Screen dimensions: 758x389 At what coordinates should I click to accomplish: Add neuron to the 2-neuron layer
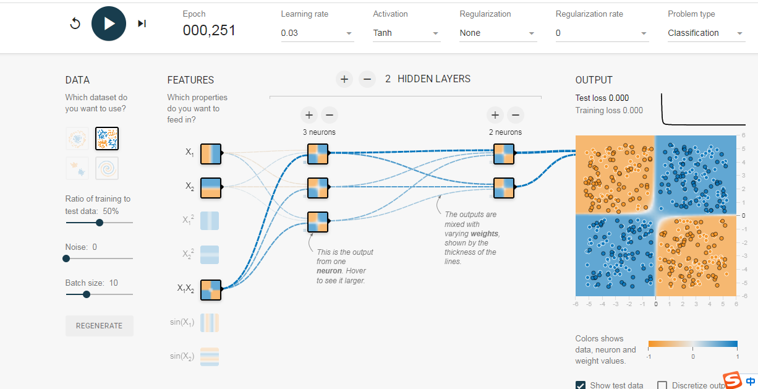click(495, 115)
